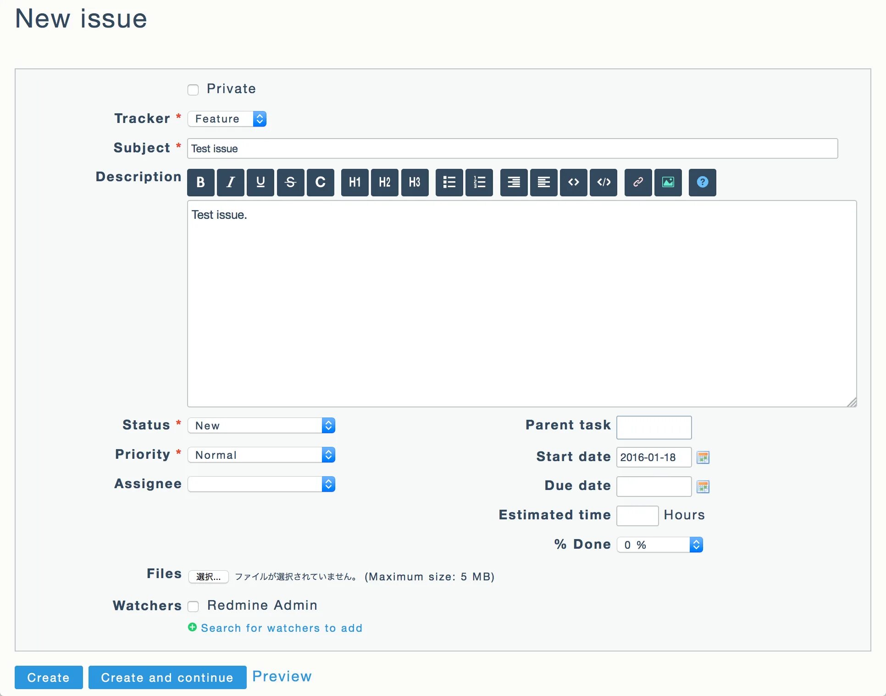Image resolution: width=886 pixels, height=696 pixels.
Task: Enable the Private checkbox
Action: [x=193, y=89]
